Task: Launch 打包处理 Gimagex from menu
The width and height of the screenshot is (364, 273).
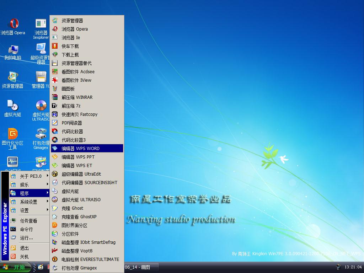Action: pyautogui.click(x=87, y=268)
